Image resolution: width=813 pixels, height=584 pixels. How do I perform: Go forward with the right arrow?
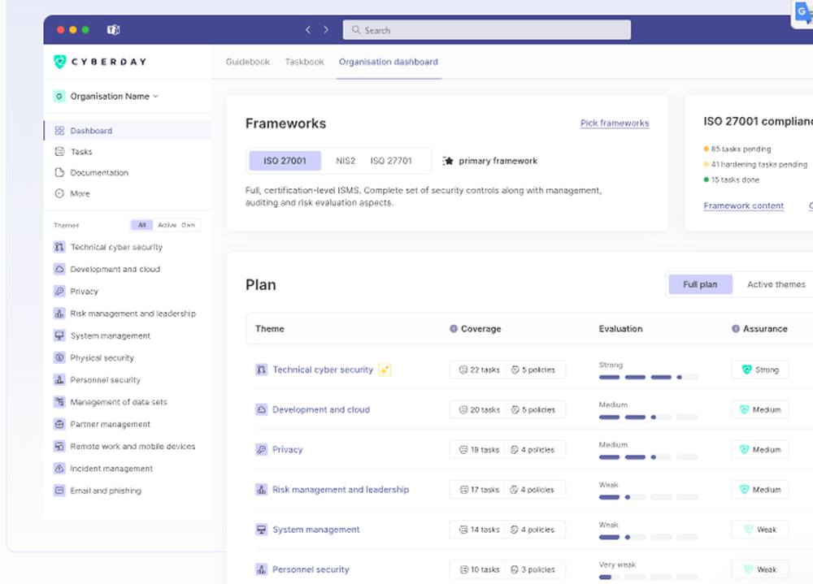(326, 30)
